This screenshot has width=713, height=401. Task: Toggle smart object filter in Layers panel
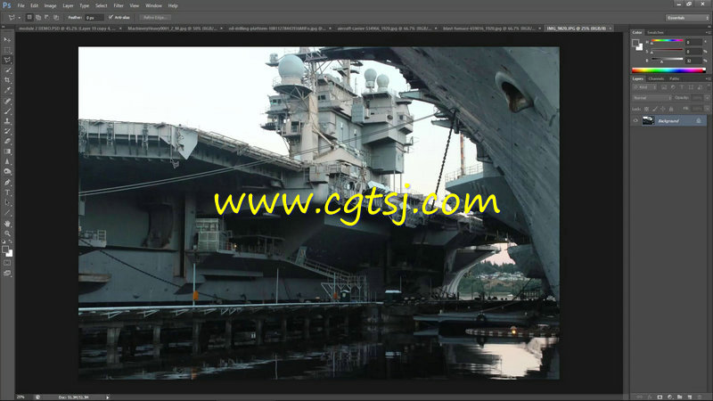[700, 86]
